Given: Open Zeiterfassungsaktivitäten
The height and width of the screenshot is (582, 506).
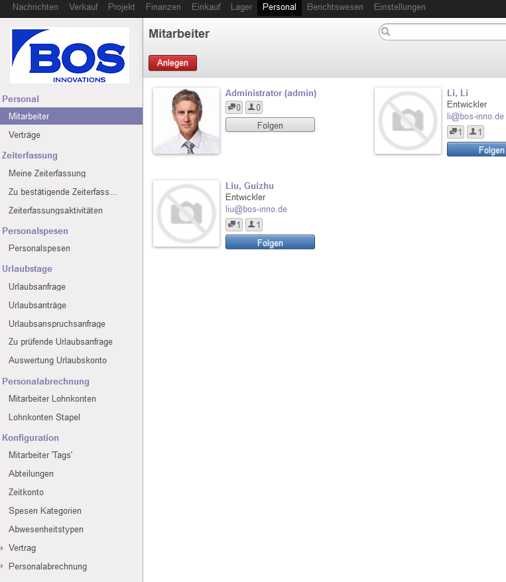Looking at the screenshot, I should [56, 210].
